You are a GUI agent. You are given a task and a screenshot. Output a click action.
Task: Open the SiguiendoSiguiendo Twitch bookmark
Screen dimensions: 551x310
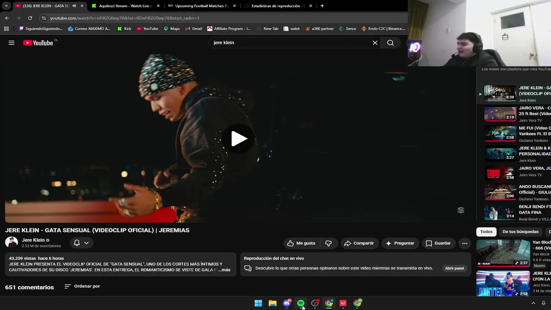41,29
